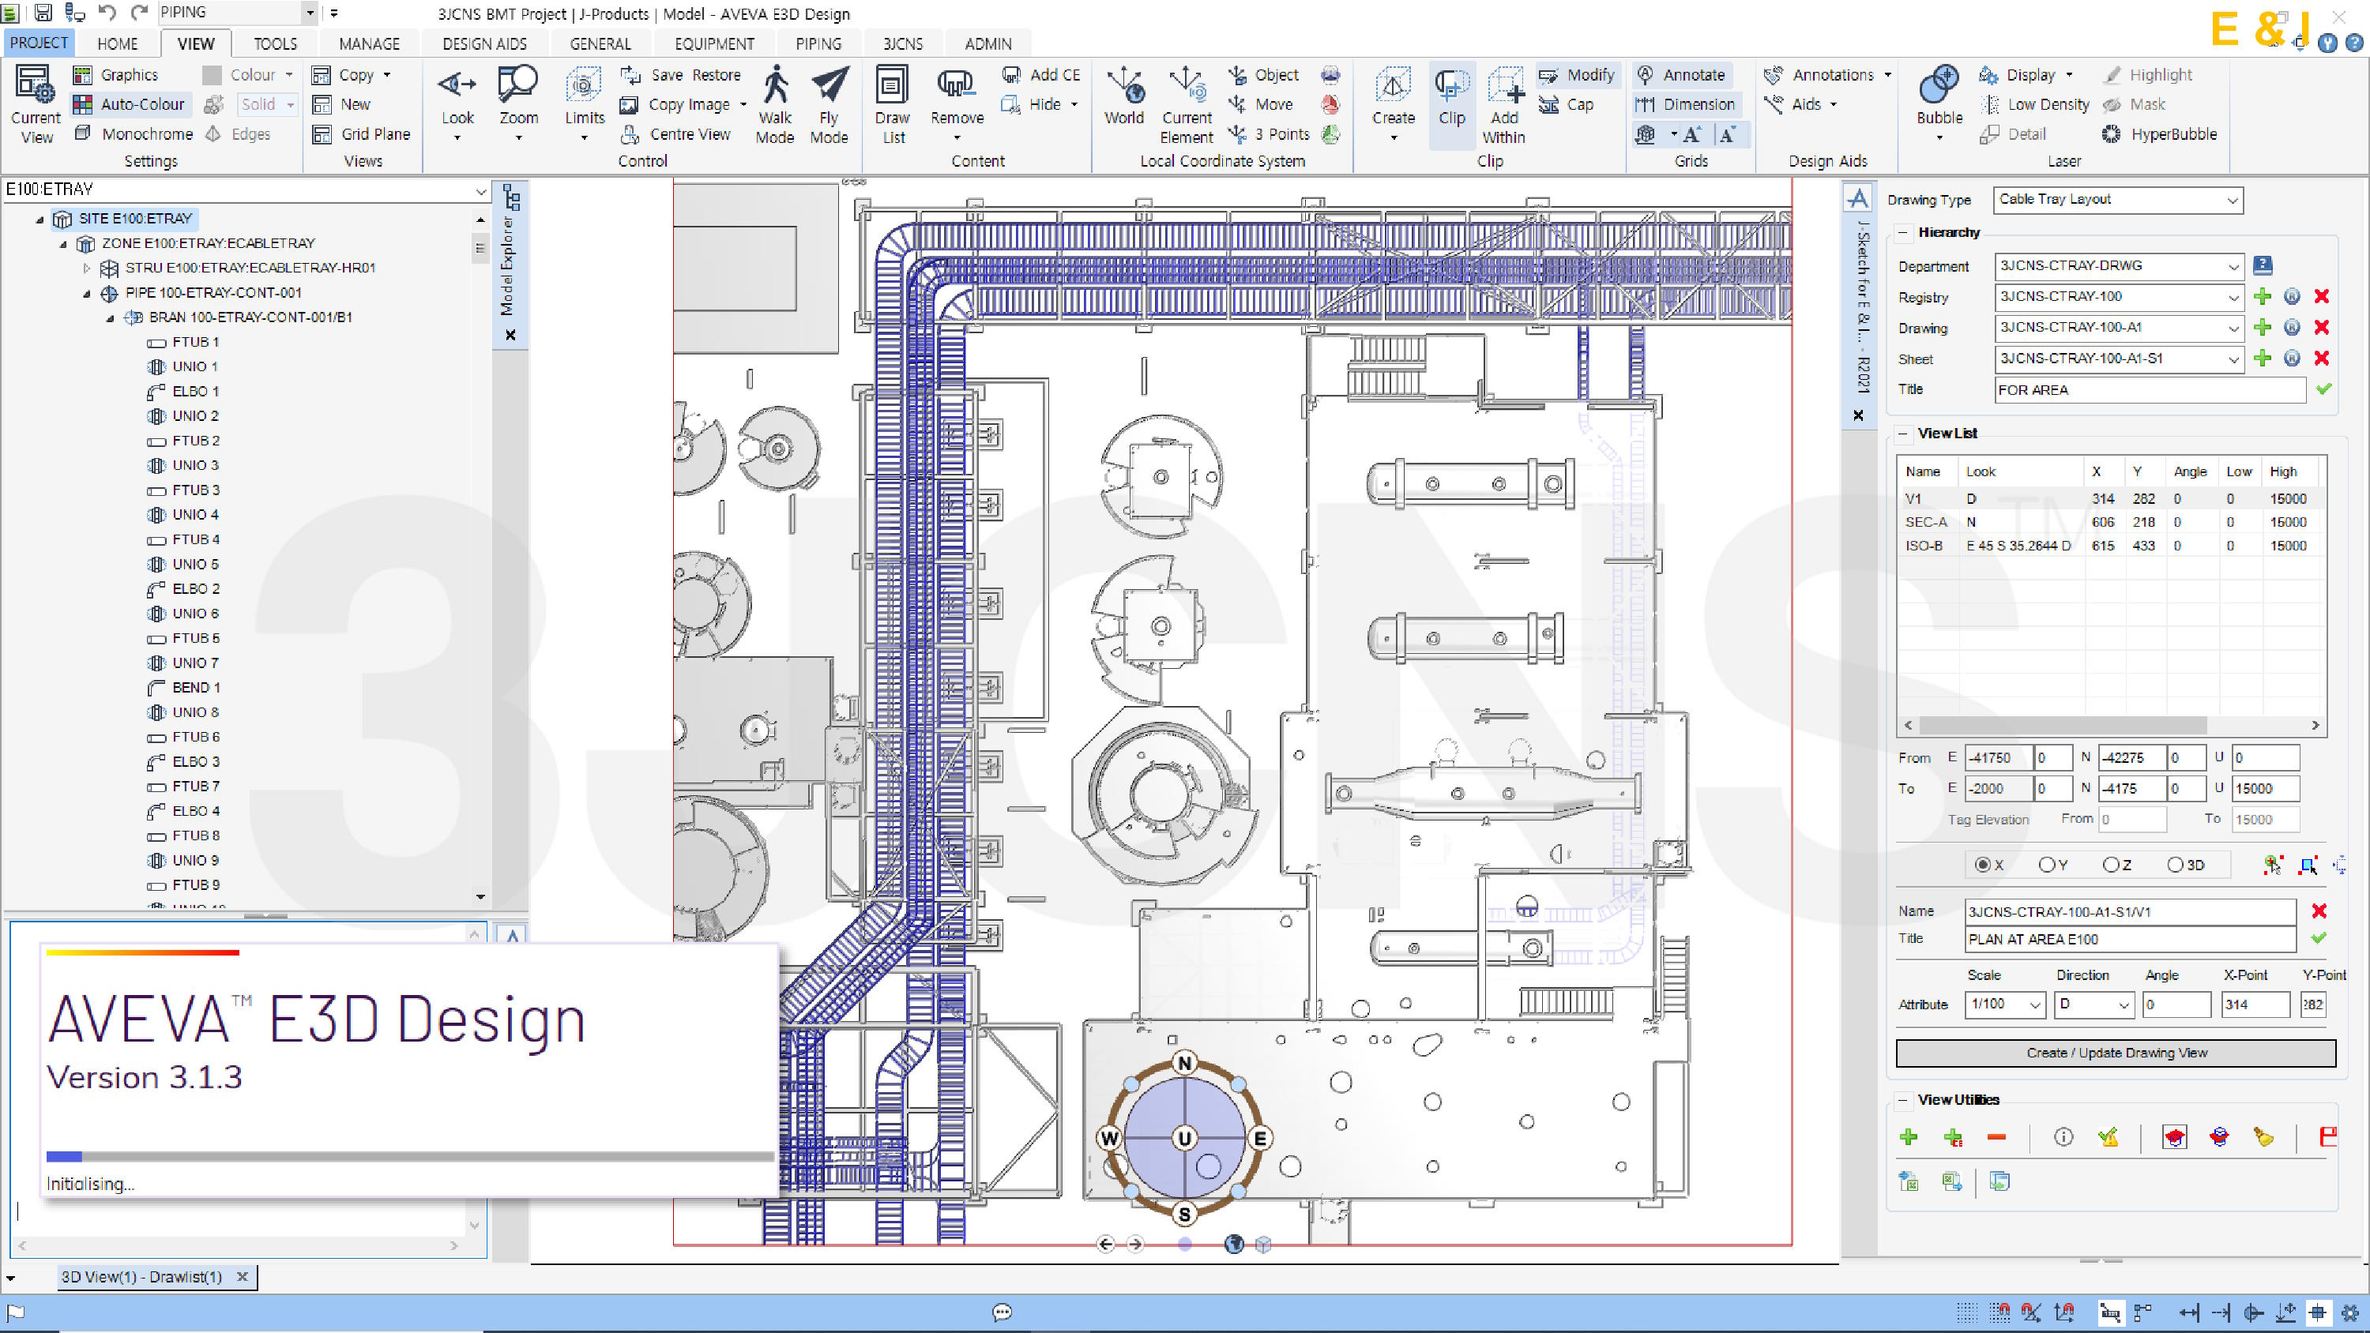
Task: Click Centre View
Action: pos(676,134)
